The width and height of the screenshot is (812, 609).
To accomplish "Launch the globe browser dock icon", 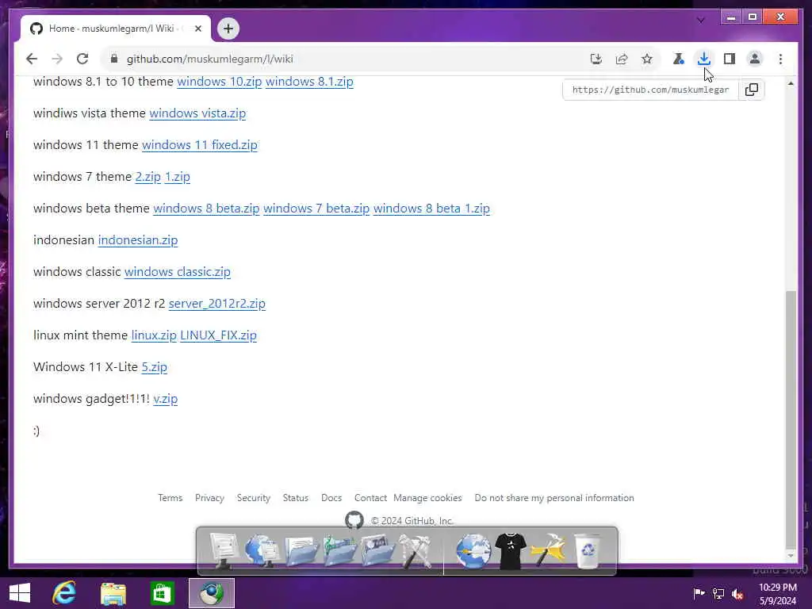I will [473, 551].
